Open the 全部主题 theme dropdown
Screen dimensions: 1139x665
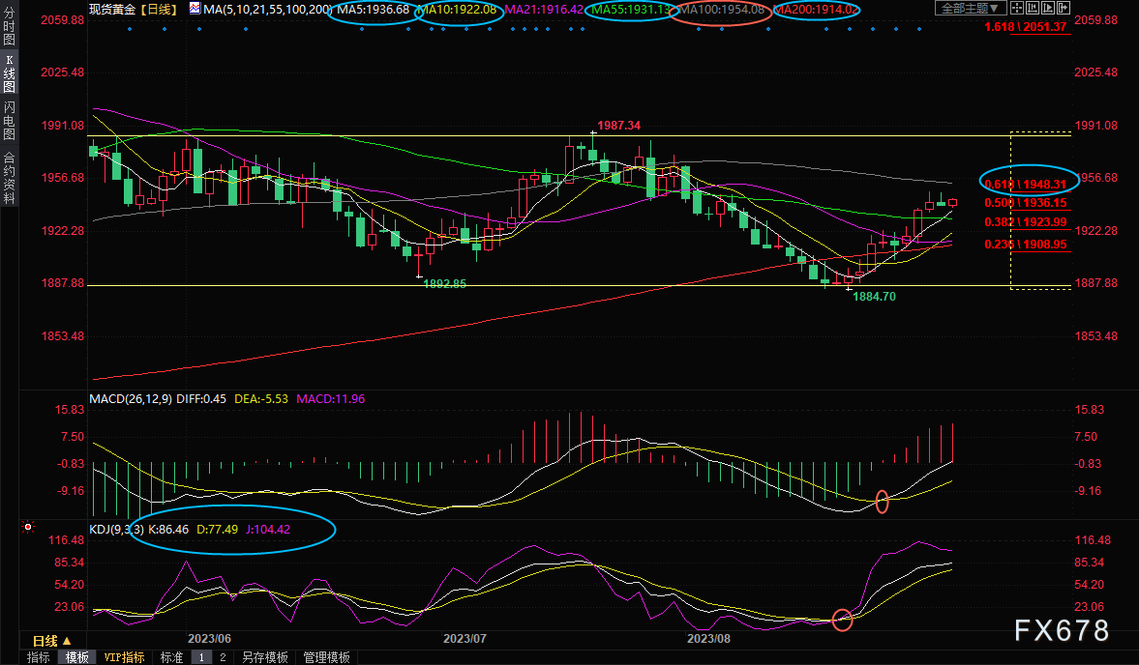[971, 9]
